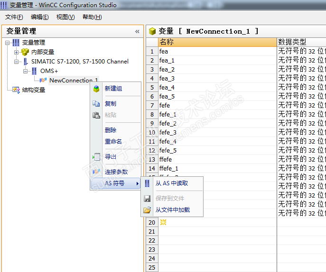This screenshot has width=326, height=272.
Task: Choose 复制 from the context menu
Action: point(116,103)
